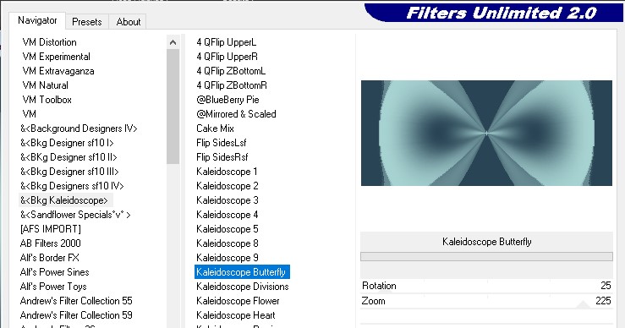This screenshot has height=328, width=625.
Task: Click the butterfly preview image
Action: point(486,133)
